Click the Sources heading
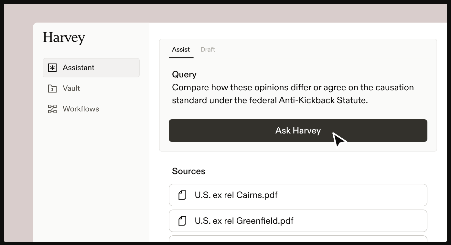This screenshot has width=451, height=245. pos(188,171)
